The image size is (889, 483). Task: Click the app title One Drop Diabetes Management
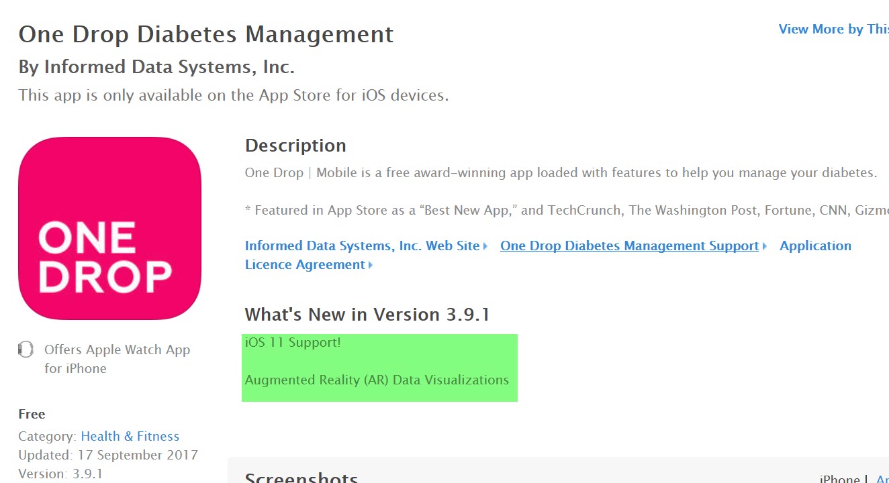(x=205, y=34)
